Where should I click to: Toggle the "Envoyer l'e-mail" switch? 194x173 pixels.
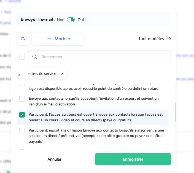[71, 20]
